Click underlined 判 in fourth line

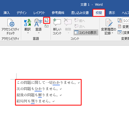[33, 101]
